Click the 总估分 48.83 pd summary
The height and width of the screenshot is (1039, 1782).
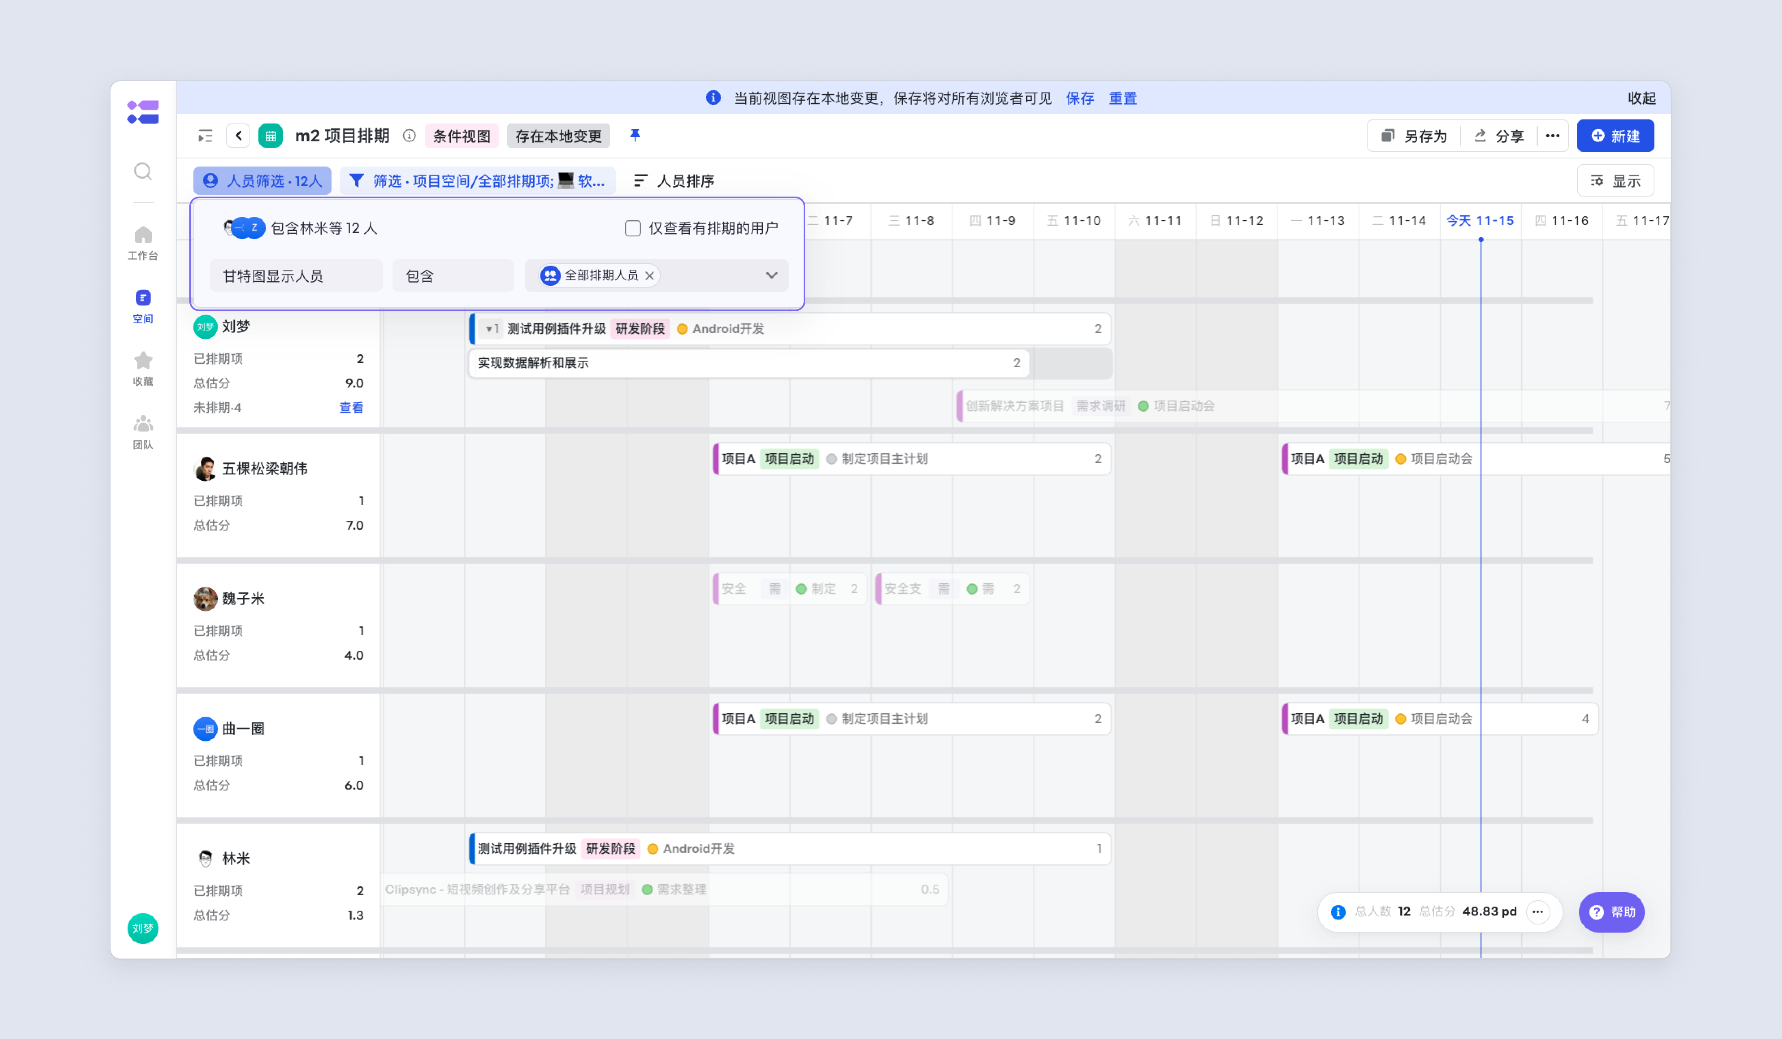(1467, 912)
